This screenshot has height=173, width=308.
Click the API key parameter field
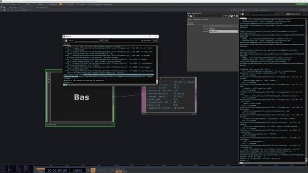[x=223, y=26]
